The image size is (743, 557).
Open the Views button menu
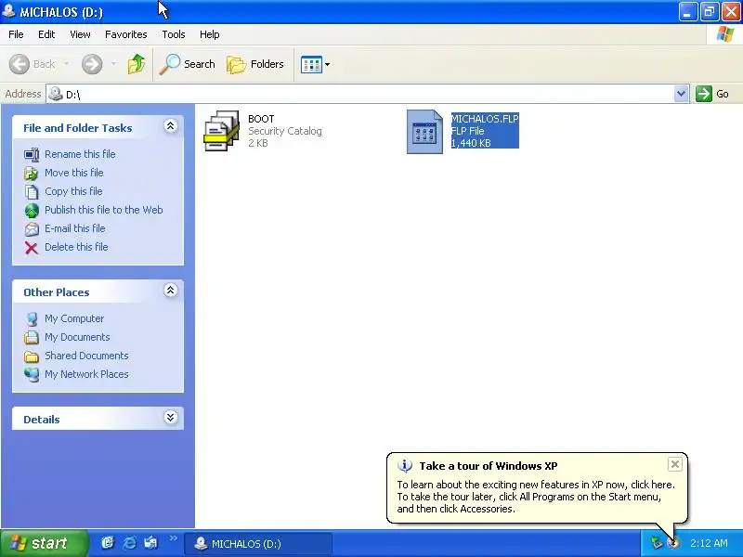click(315, 64)
